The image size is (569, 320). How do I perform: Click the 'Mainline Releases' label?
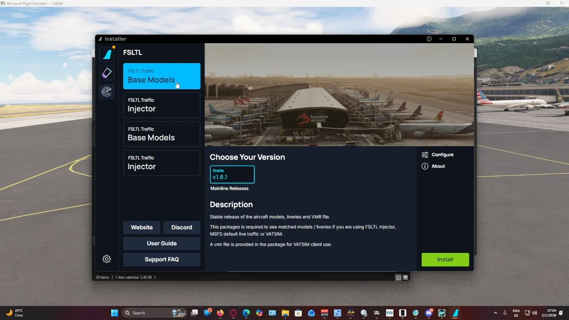click(x=229, y=188)
